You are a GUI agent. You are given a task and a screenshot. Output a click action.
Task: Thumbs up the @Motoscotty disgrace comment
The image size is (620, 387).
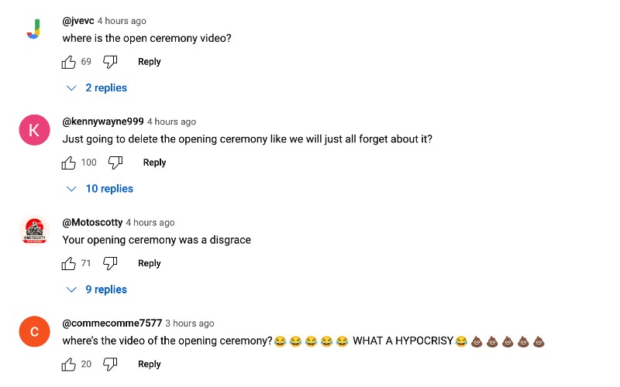coord(69,263)
